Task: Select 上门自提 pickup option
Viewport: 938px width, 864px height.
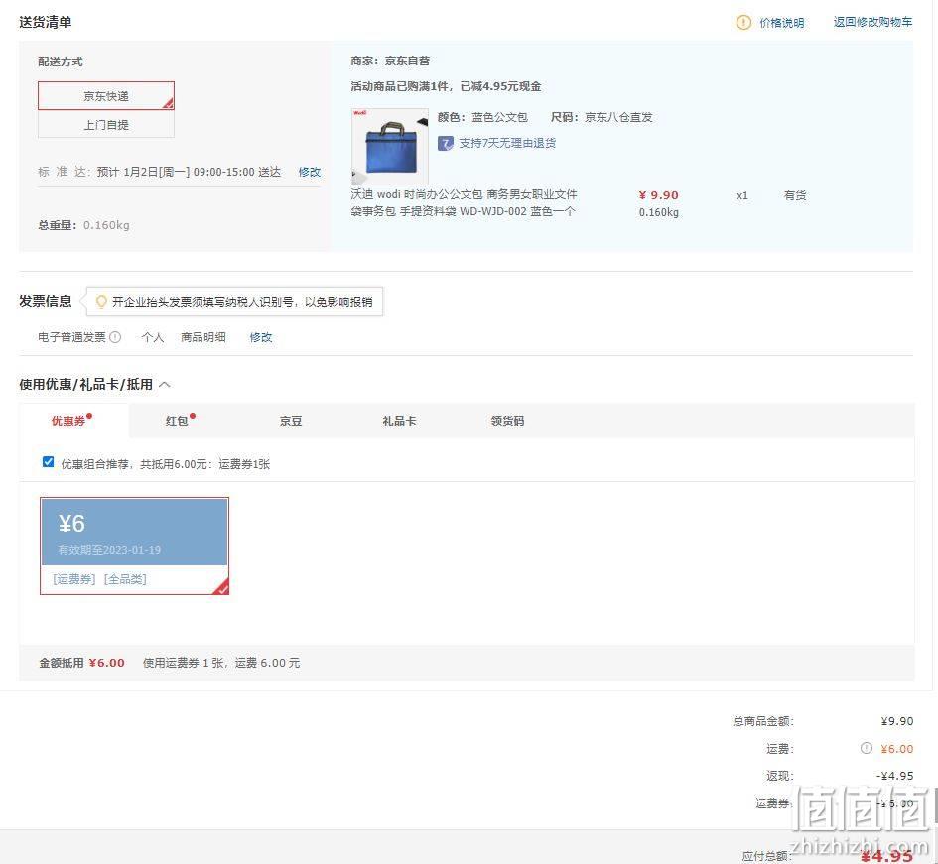Action: click(x=106, y=125)
